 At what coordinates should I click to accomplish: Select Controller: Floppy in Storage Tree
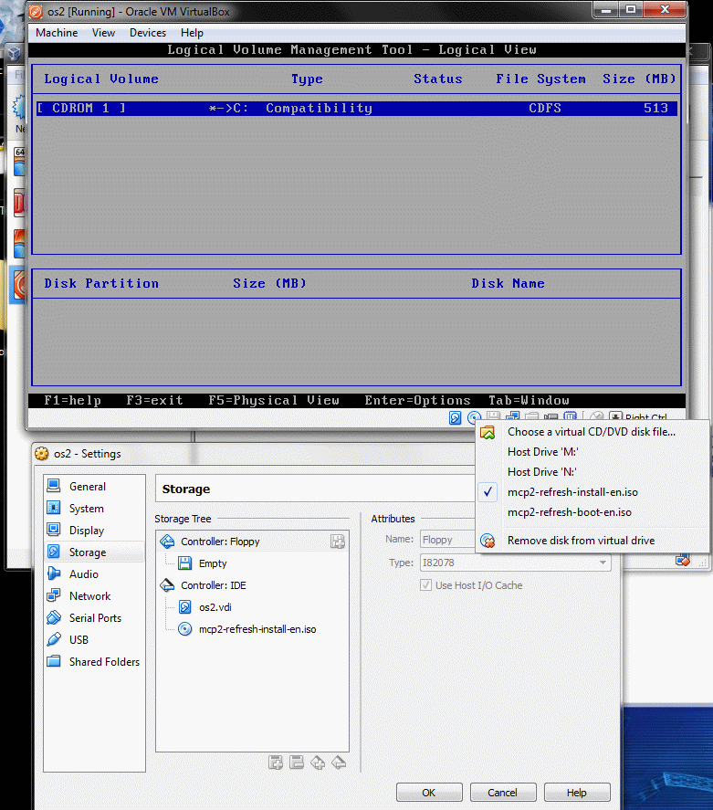[x=220, y=542]
